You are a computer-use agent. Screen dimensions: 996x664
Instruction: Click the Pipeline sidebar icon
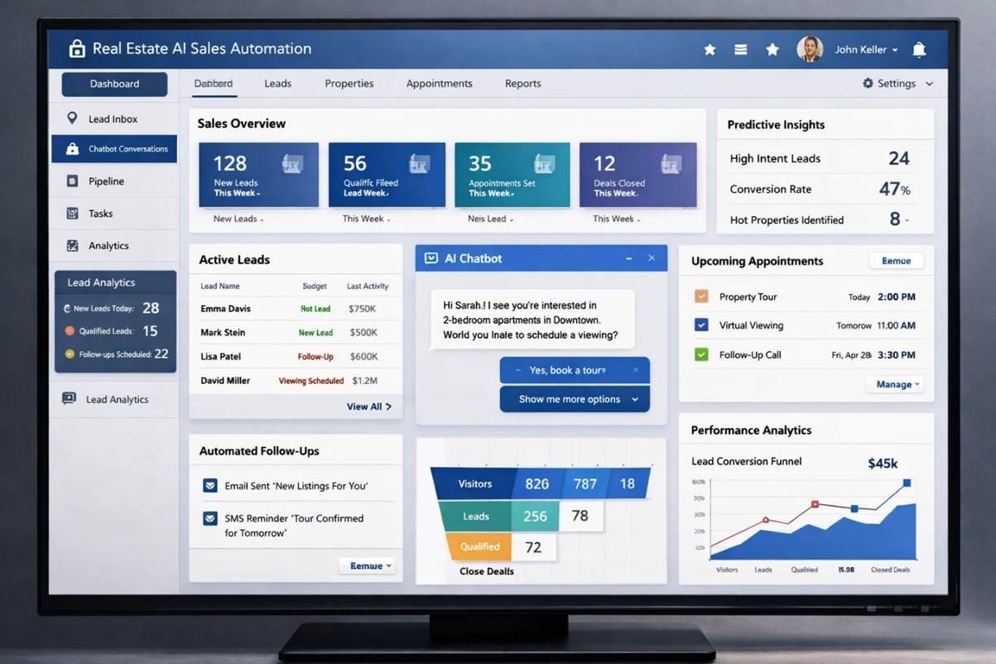pyautogui.click(x=72, y=181)
